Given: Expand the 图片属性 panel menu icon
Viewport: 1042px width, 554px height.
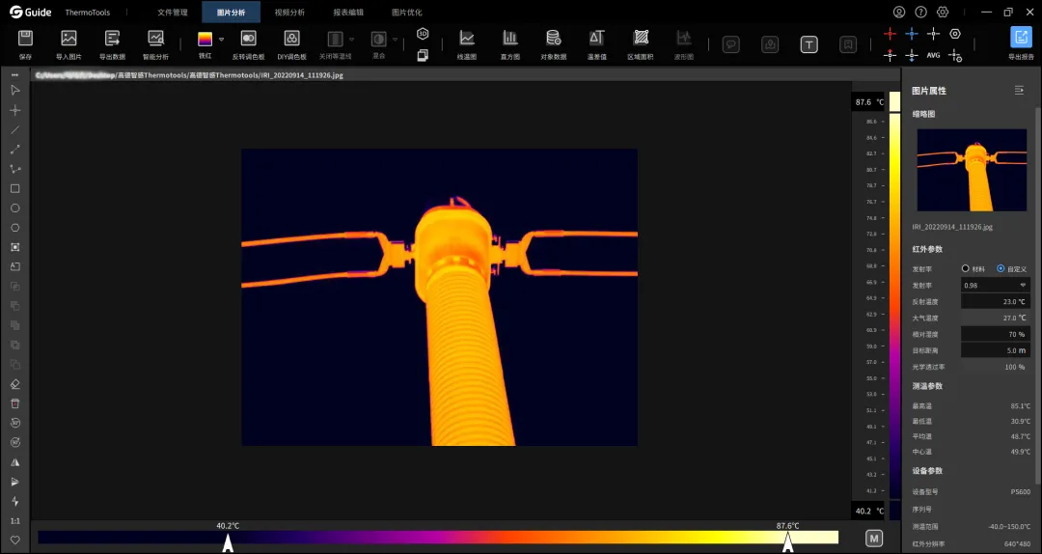Looking at the screenshot, I should click(x=1019, y=91).
